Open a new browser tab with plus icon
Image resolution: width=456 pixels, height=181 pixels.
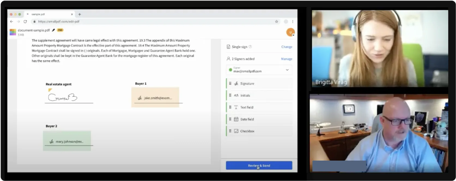80,14
